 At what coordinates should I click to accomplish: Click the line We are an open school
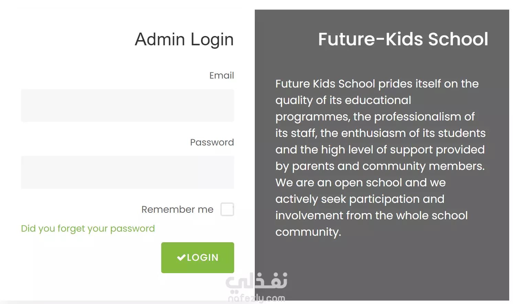coord(360,183)
